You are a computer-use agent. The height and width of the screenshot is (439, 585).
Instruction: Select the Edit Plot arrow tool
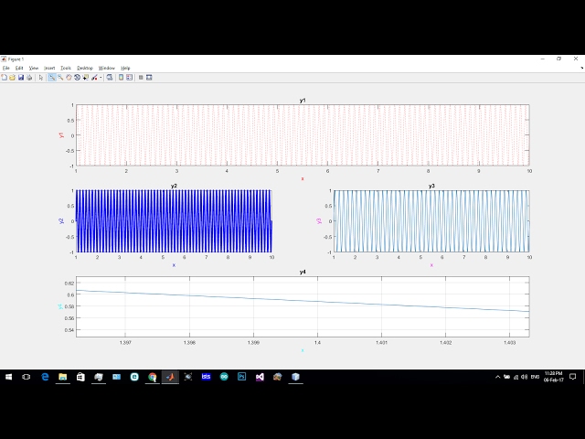[41, 77]
